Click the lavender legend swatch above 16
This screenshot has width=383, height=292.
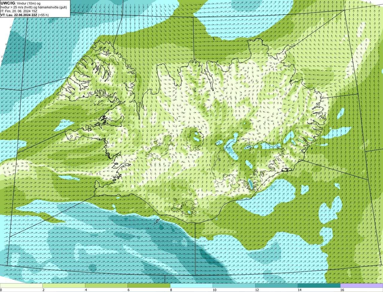click(362, 286)
